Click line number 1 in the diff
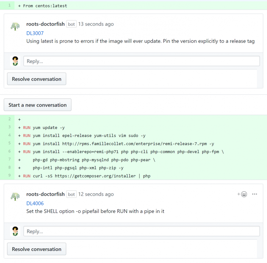 coord(9,5)
